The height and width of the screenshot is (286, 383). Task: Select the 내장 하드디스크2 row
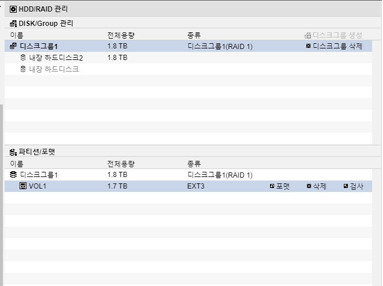(188, 58)
